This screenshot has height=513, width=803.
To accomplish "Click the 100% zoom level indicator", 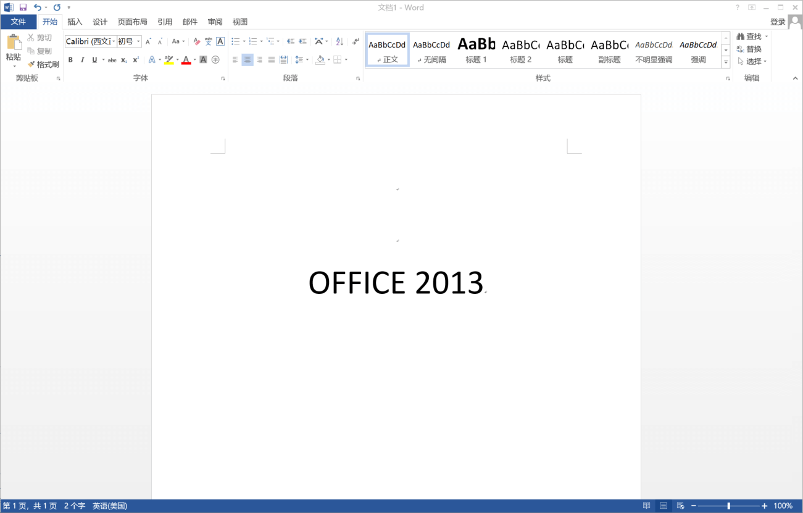I will [x=783, y=506].
